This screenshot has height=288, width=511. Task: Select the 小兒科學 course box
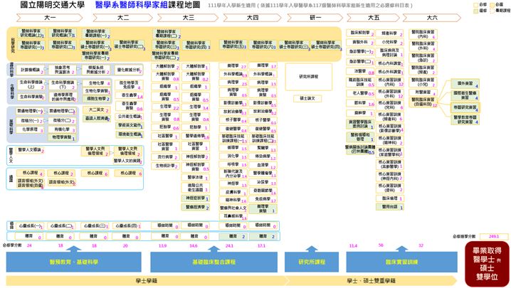point(389,43)
